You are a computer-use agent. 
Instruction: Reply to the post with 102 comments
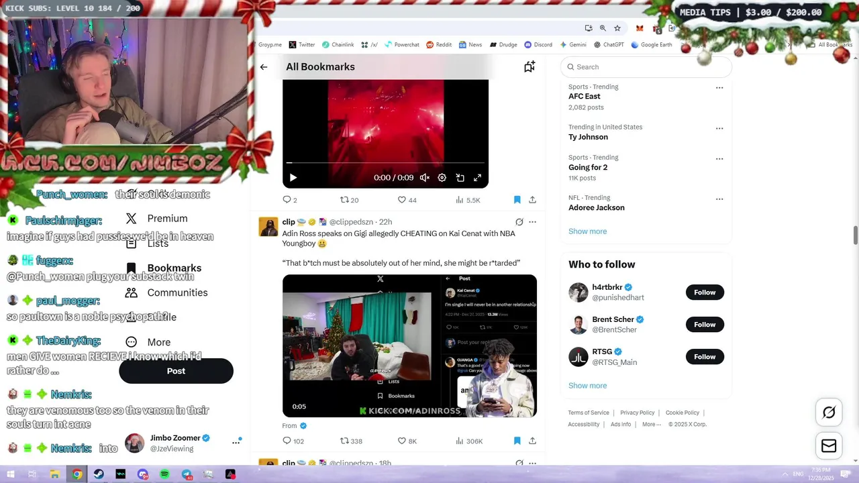click(x=293, y=441)
